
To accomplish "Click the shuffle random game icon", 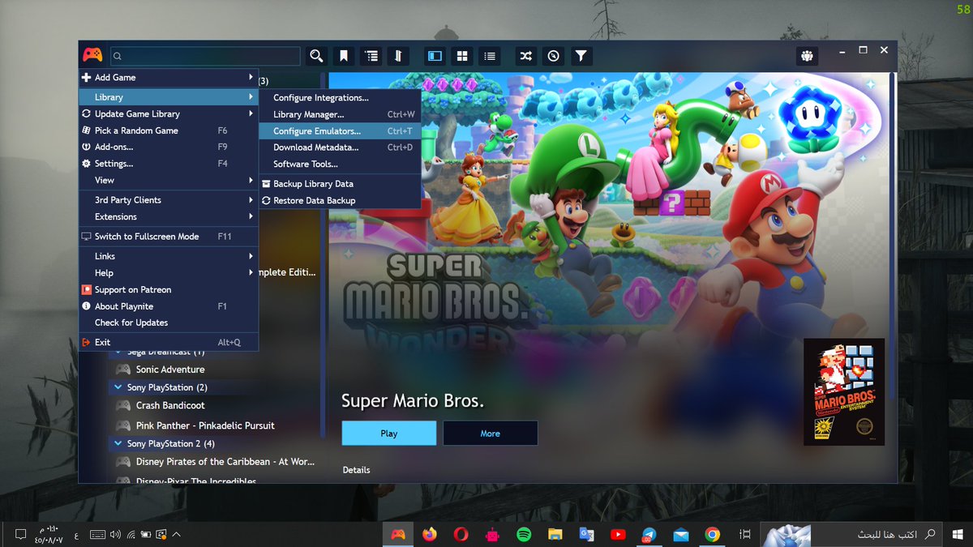I will tap(526, 56).
